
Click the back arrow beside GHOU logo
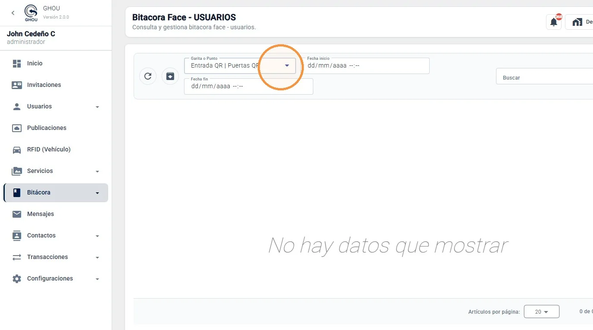(x=13, y=13)
